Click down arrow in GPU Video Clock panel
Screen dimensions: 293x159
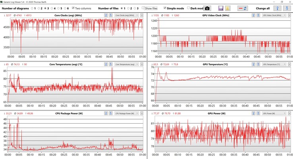point(258,16)
